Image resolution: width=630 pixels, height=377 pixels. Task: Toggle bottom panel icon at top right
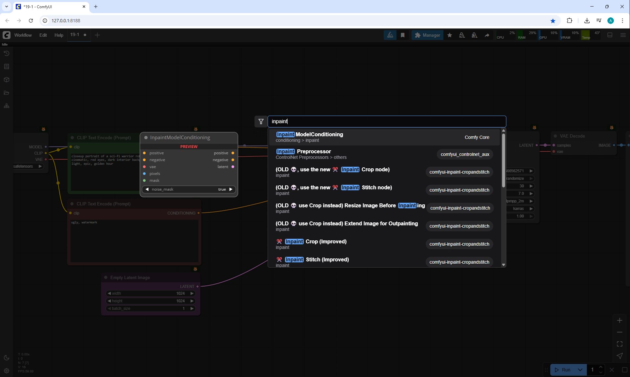610,35
